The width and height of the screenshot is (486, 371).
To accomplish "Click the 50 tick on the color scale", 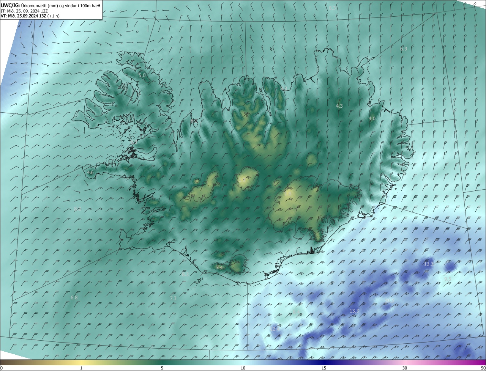I will click(x=483, y=368).
